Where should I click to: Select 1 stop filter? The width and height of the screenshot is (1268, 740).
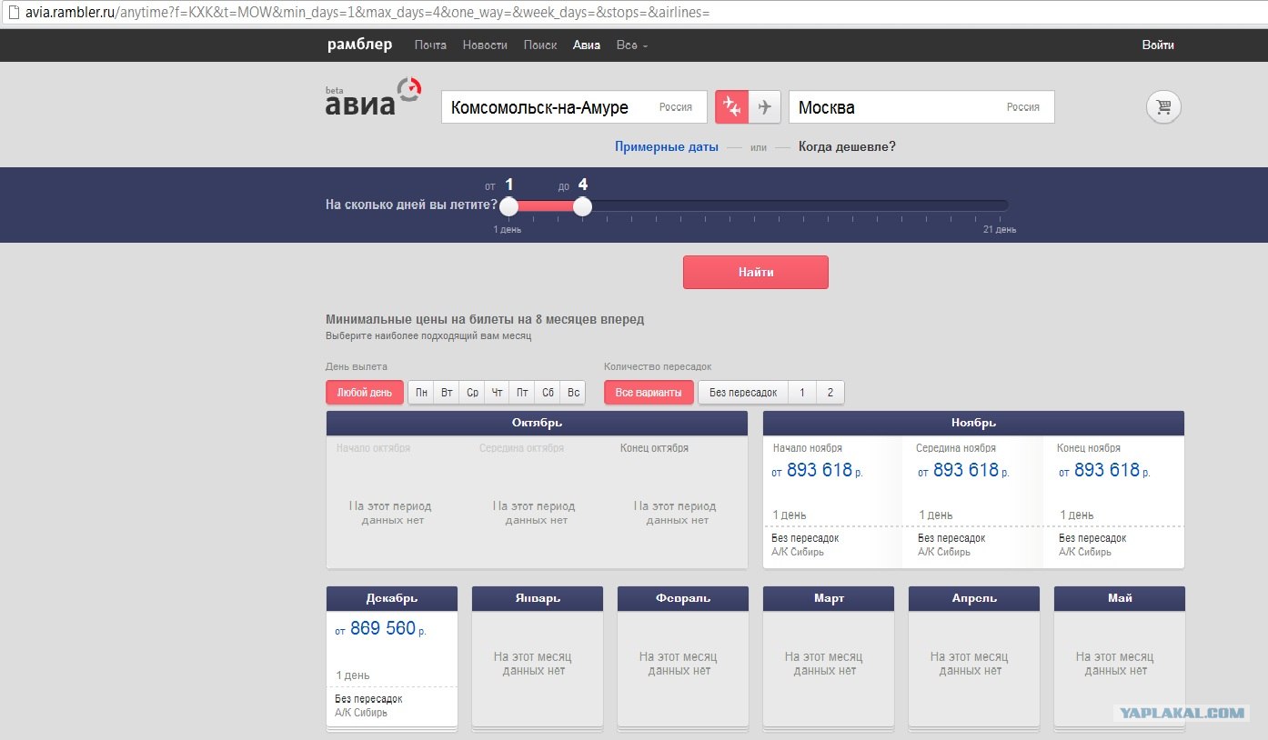pos(802,393)
